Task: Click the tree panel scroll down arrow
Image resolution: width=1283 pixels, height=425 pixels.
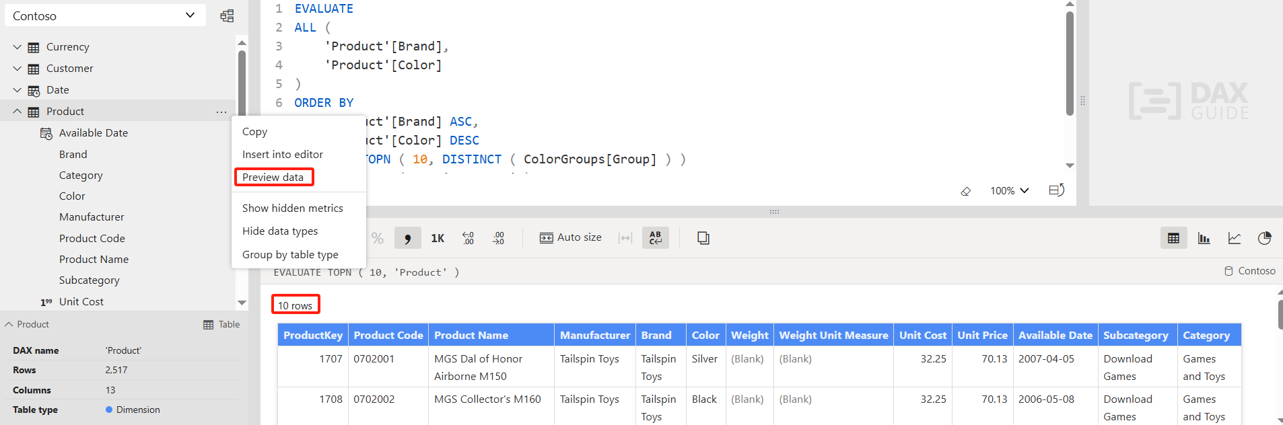Action: pyautogui.click(x=242, y=303)
